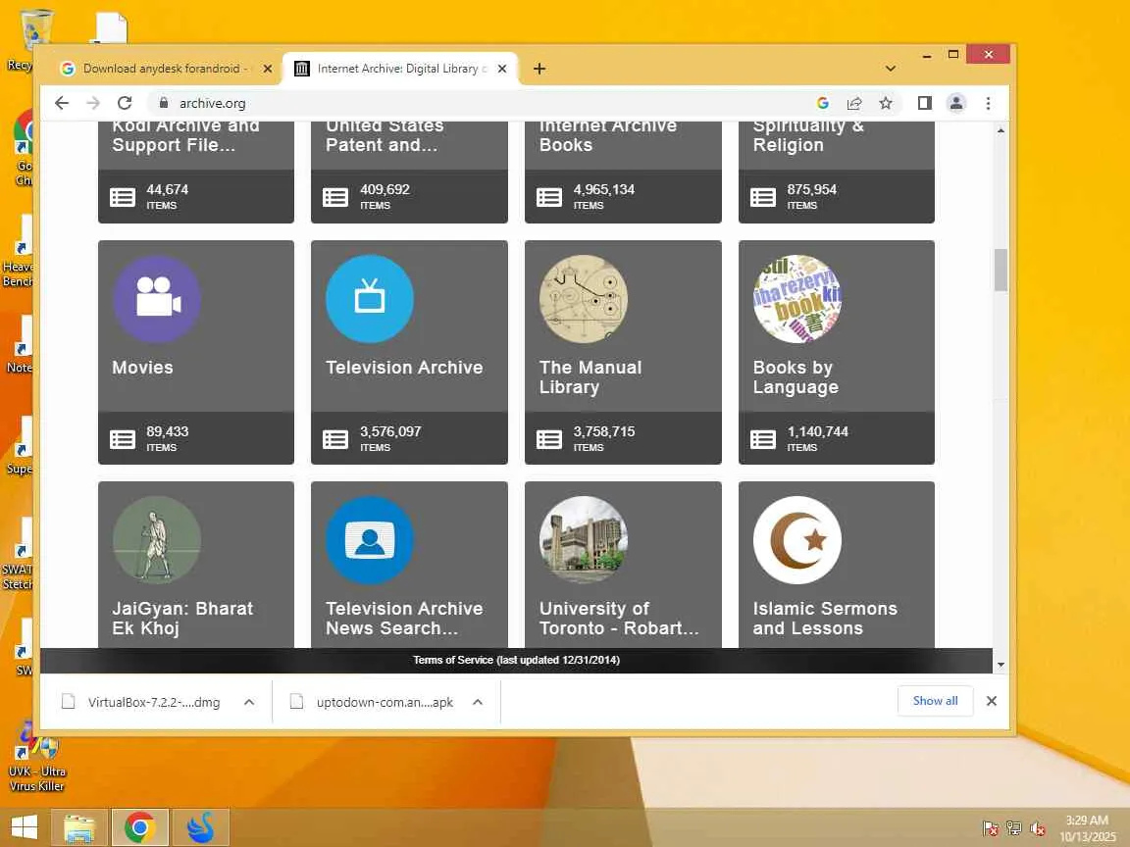Open Chrome three-dot menu
1130x847 pixels.
(988, 103)
